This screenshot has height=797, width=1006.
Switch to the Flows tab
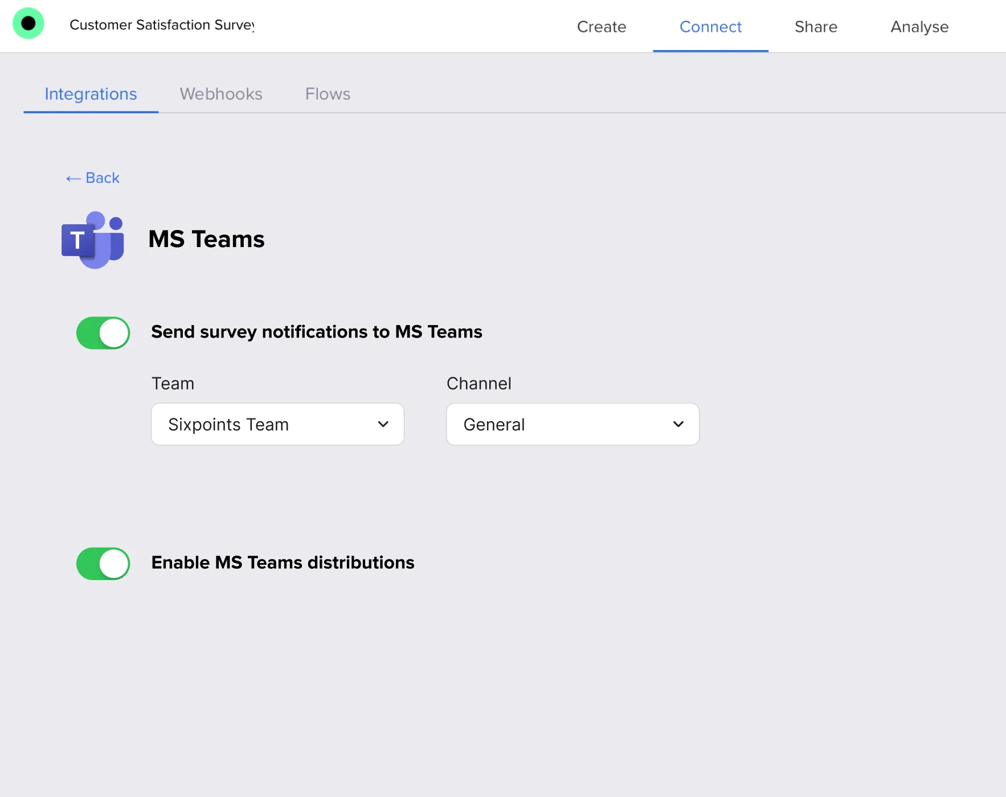328,94
